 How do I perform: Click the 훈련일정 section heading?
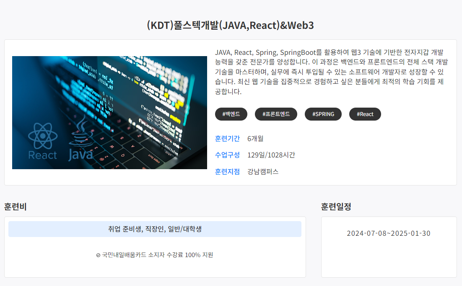point(336,206)
